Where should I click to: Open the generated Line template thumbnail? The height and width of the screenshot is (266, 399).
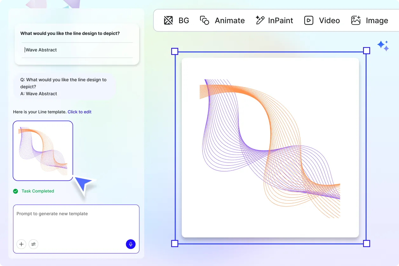[43, 151]
